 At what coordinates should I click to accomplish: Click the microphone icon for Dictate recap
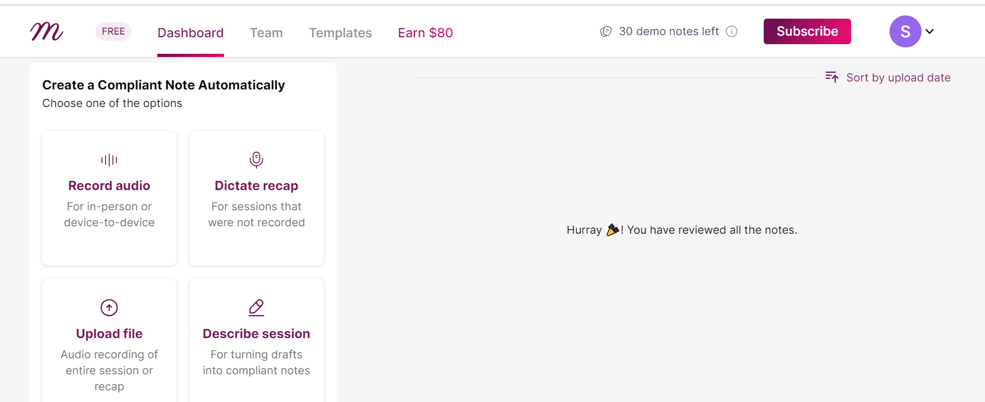(256, 158)
